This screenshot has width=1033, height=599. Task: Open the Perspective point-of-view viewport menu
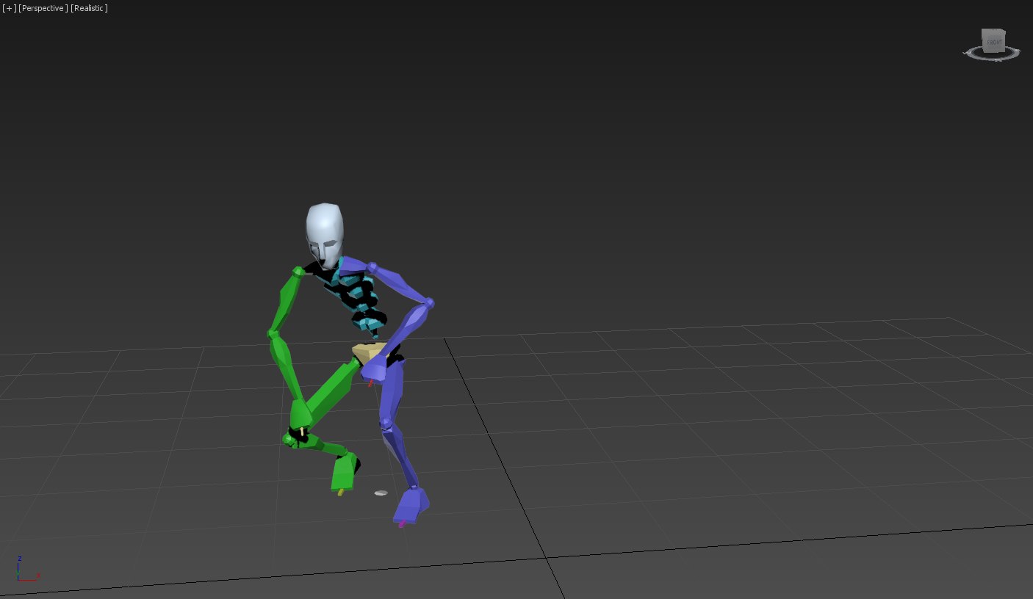click(43, 8)
